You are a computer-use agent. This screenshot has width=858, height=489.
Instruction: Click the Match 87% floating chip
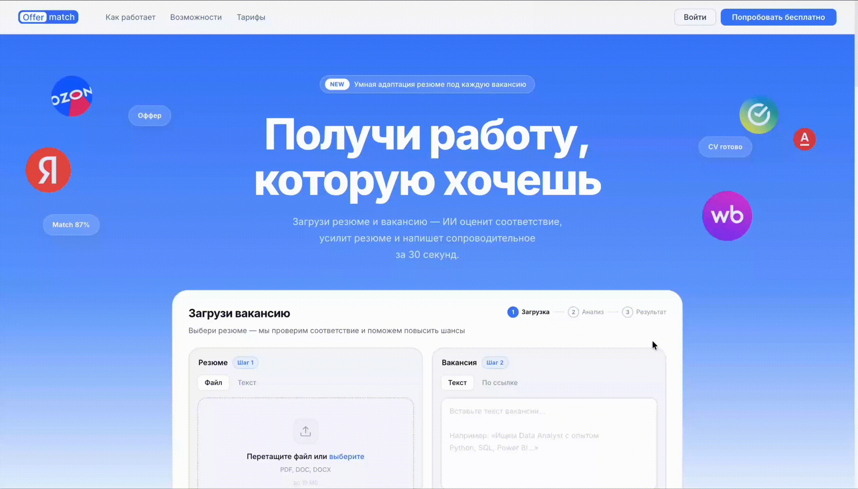(71, 225)
